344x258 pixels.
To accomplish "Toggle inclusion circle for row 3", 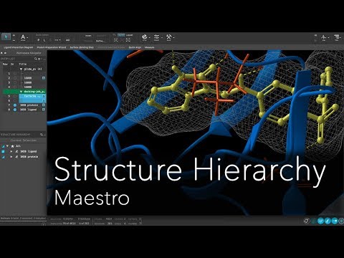I will pyautogui.click(x=15, y=82).
